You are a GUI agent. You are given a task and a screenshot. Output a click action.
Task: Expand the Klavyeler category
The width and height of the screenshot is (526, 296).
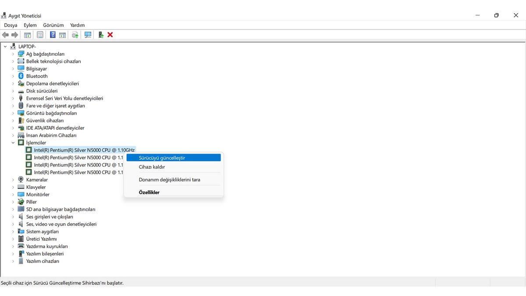click(x=13, y=187)
